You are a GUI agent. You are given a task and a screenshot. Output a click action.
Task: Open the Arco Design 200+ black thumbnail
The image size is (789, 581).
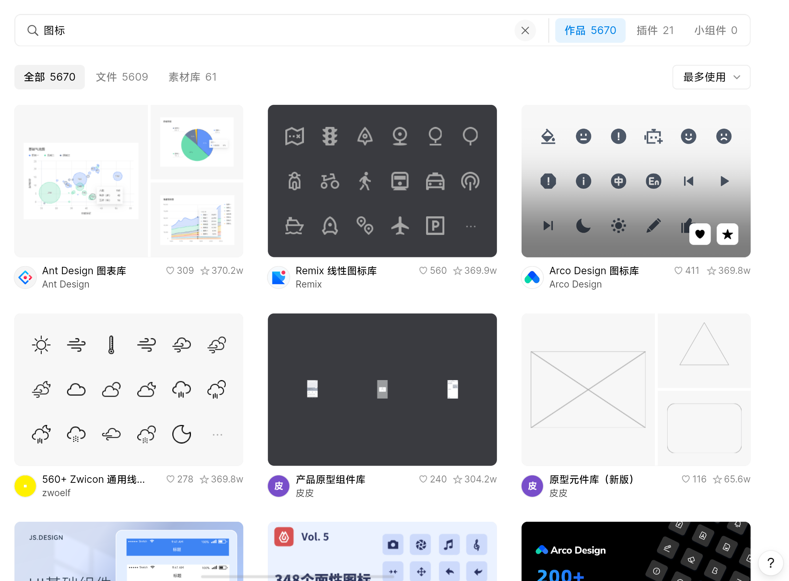[636, 552]
